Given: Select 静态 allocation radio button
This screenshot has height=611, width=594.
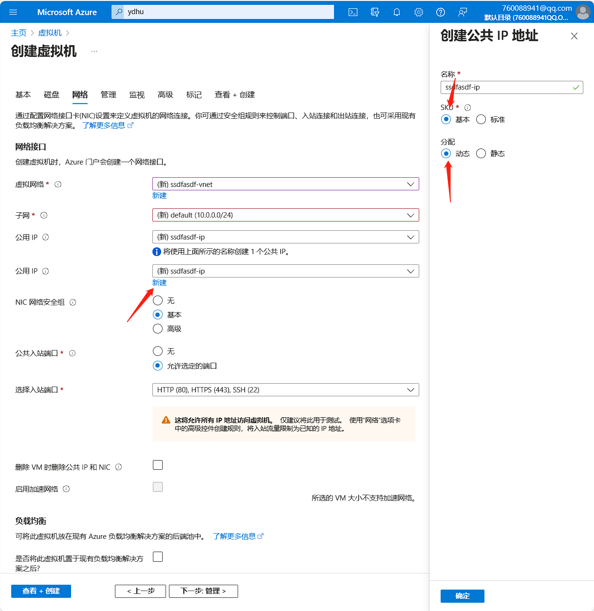Looking at the screenshot, I should point(481,153).
